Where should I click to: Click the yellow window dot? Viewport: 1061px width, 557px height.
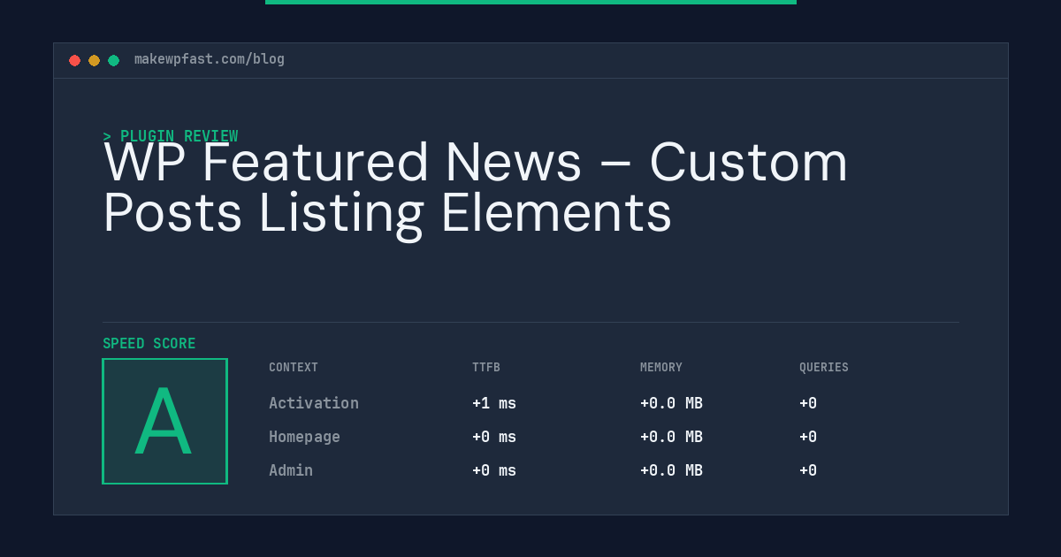pyautogui.click(x=95, y=60)
